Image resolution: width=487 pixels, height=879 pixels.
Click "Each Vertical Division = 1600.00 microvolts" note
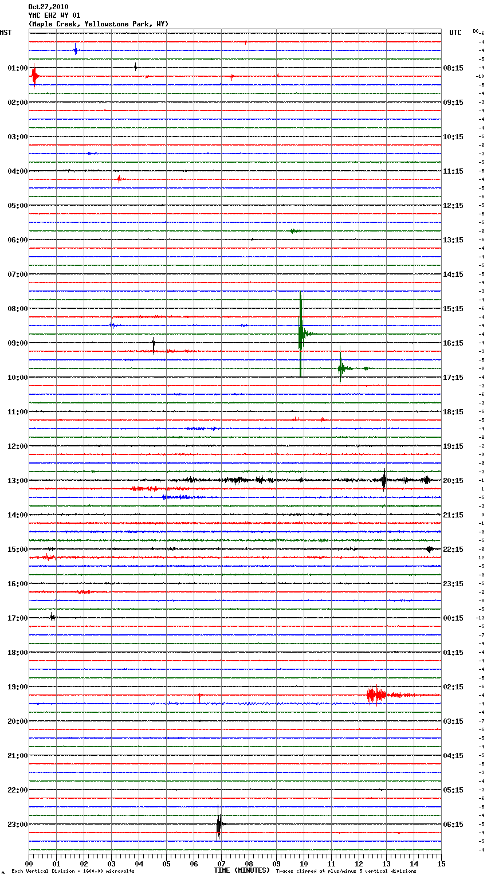[73, 872]
